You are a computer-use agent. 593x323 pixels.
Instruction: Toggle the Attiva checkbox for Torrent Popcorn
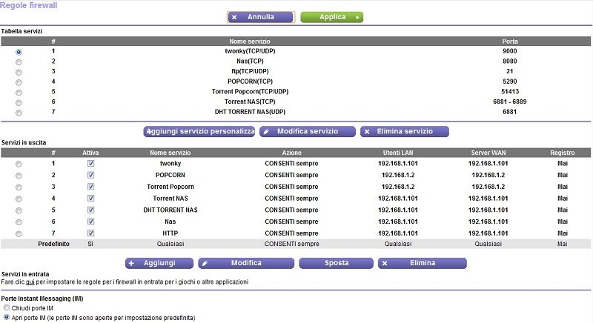click(90, 187)
